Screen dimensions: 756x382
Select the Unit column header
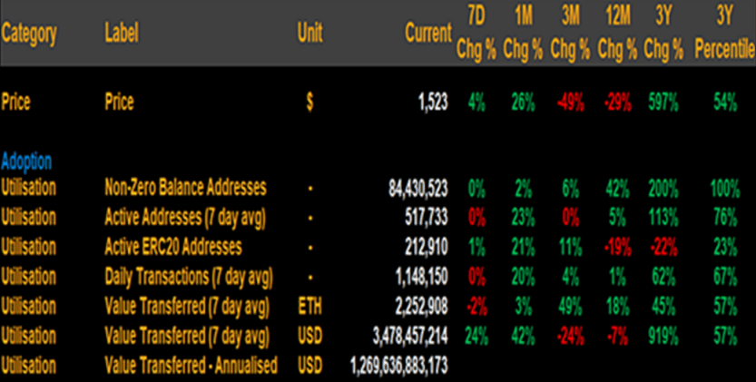coord(309,34)
